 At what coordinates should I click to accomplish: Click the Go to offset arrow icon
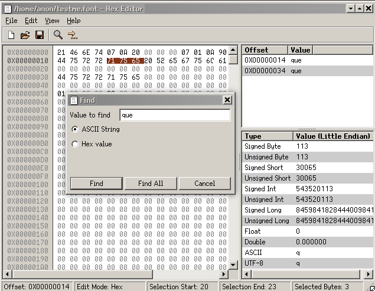pos(73,35)
